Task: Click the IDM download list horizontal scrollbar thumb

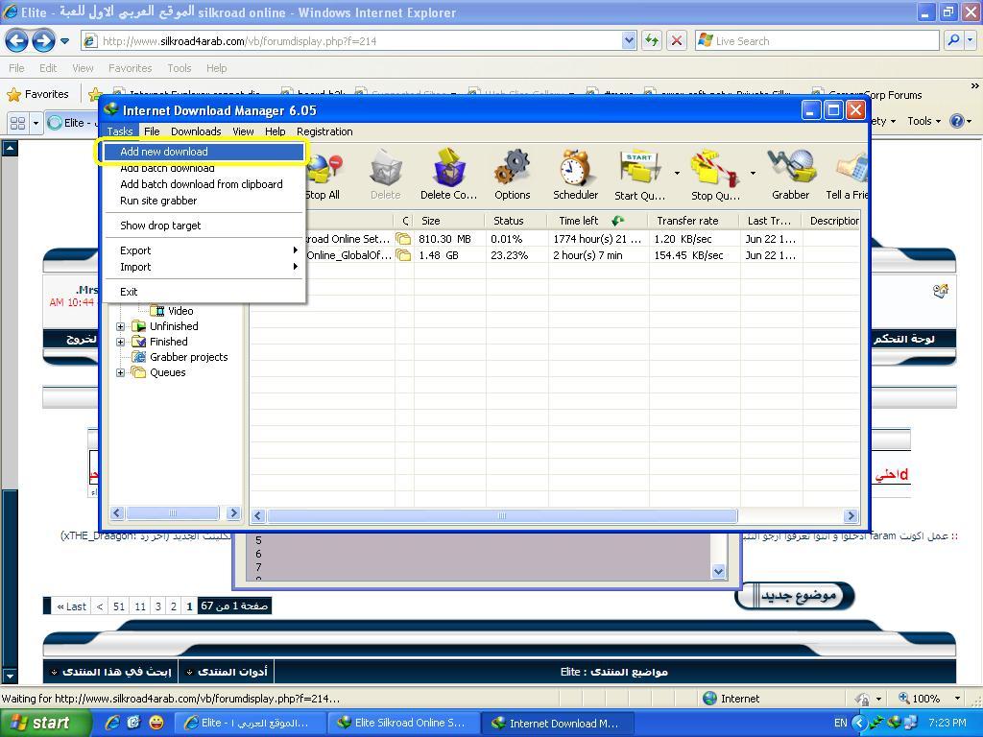Action: coord(501,515)
